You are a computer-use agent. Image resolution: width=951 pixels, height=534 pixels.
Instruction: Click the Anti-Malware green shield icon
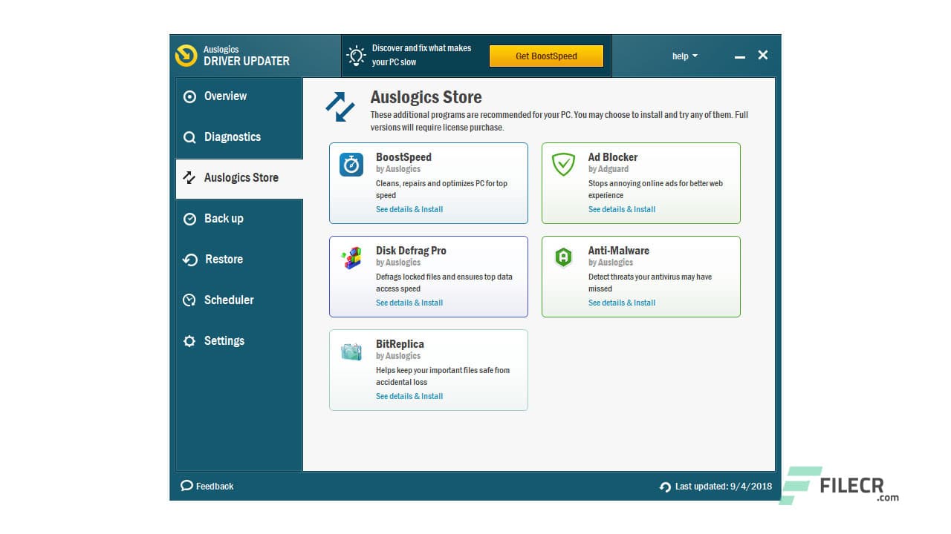563,259
